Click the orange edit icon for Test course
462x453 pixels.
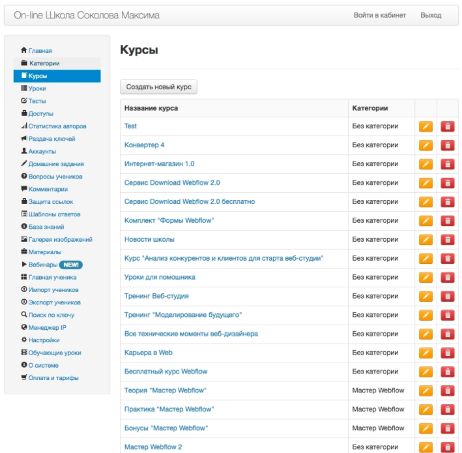[x=426, y=126]
